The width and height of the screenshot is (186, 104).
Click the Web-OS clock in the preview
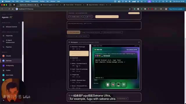[x=132, y=50]
